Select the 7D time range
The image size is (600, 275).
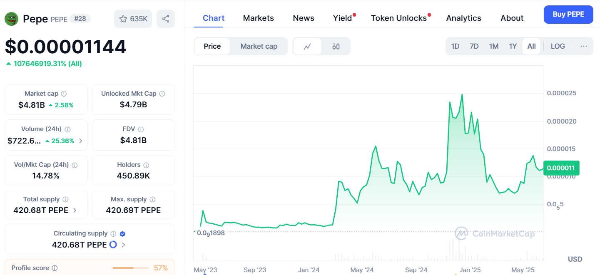tap(474, 46)
